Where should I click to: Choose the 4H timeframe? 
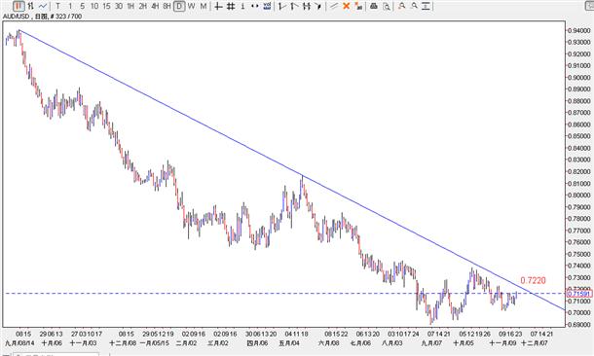[155, 6]
